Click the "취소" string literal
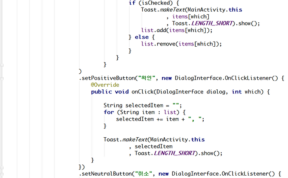This screenshot has width=288, height=178. coord(144,174)
